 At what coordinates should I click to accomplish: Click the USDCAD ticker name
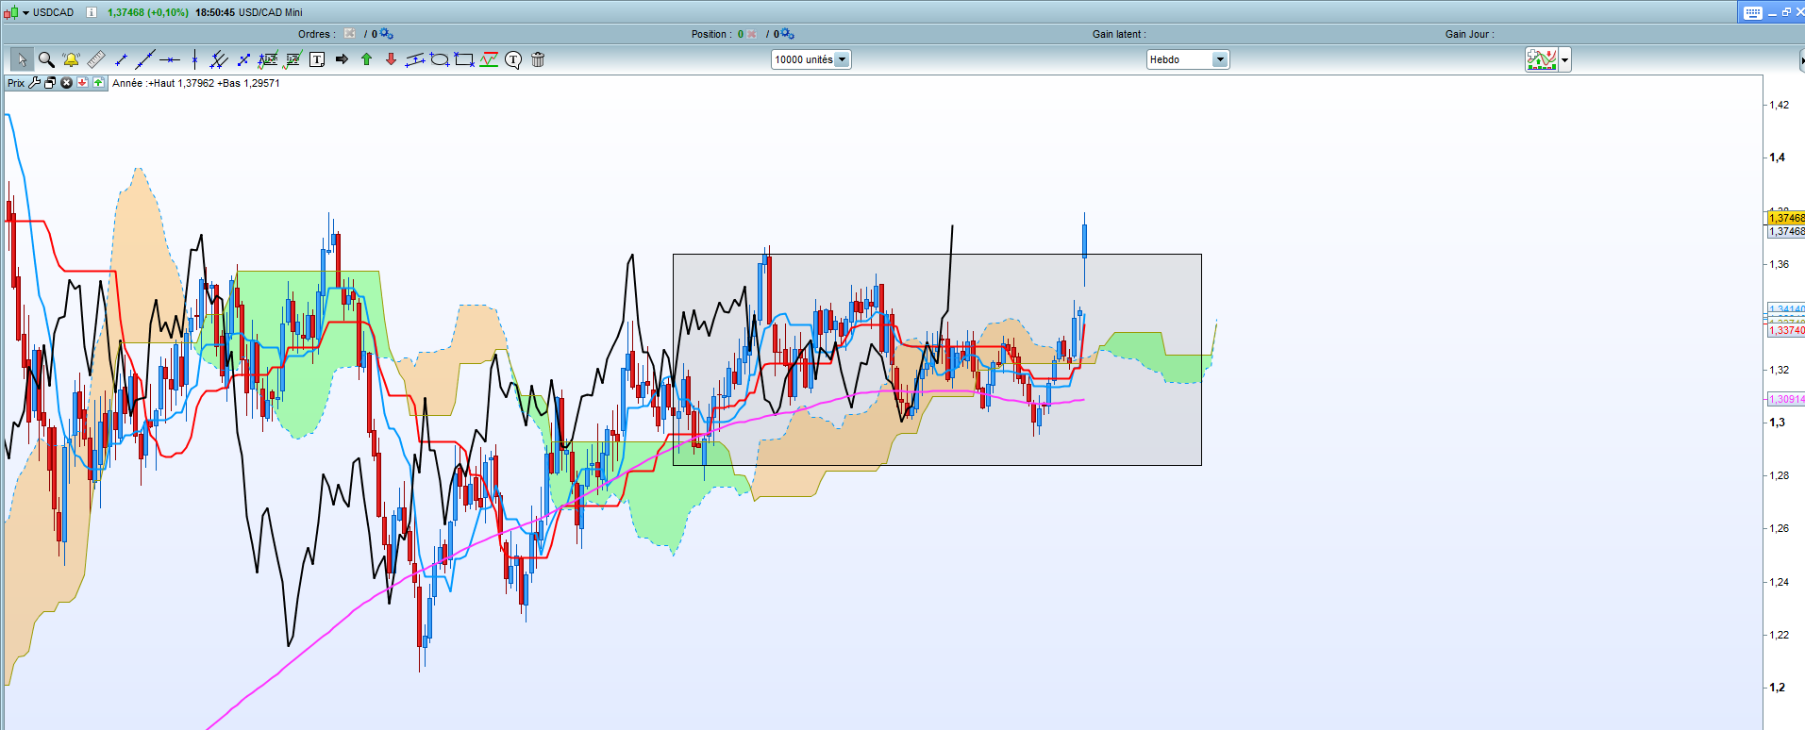point(54,12)
